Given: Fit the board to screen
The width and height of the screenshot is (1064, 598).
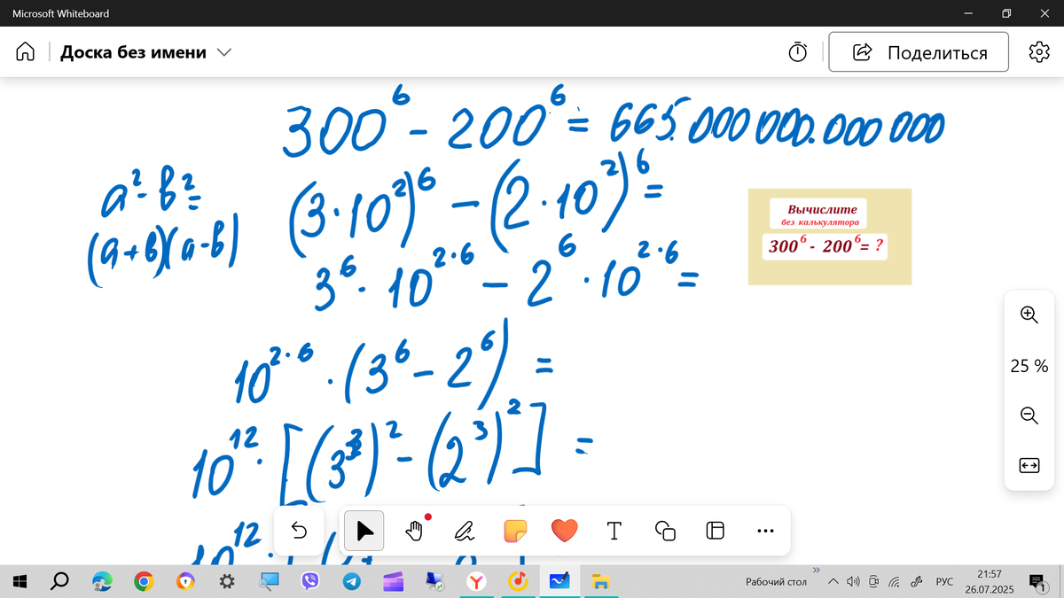Looking at the screenshot, I should click(x=1029, y=465).
